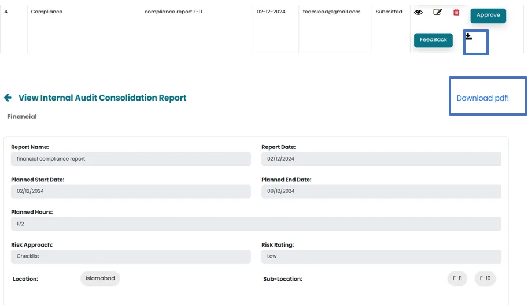
Task: Click the Report Date field
Action: pos(381,159)
